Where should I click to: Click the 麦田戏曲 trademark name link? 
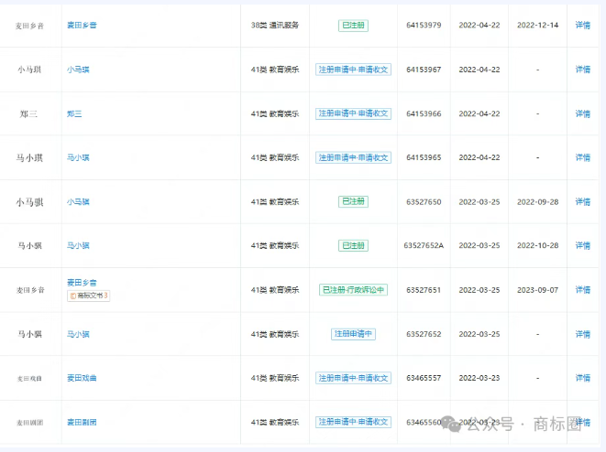tap(82, 378)
